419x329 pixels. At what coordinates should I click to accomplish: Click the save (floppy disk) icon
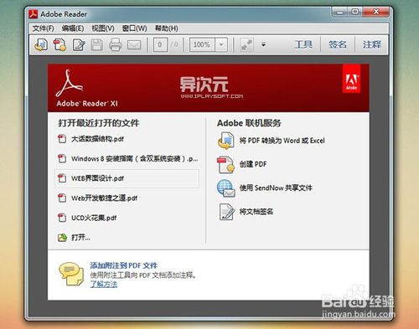[97, 44]
